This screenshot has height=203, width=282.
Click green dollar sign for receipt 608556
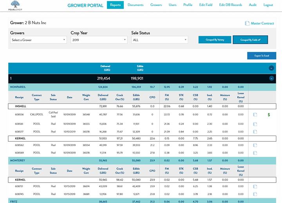coord(269,115)
